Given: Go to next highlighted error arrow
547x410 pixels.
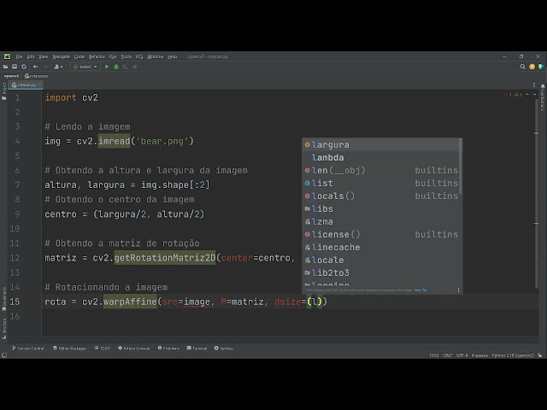Looking at the screenshot, I should click(x=534, y=95).
